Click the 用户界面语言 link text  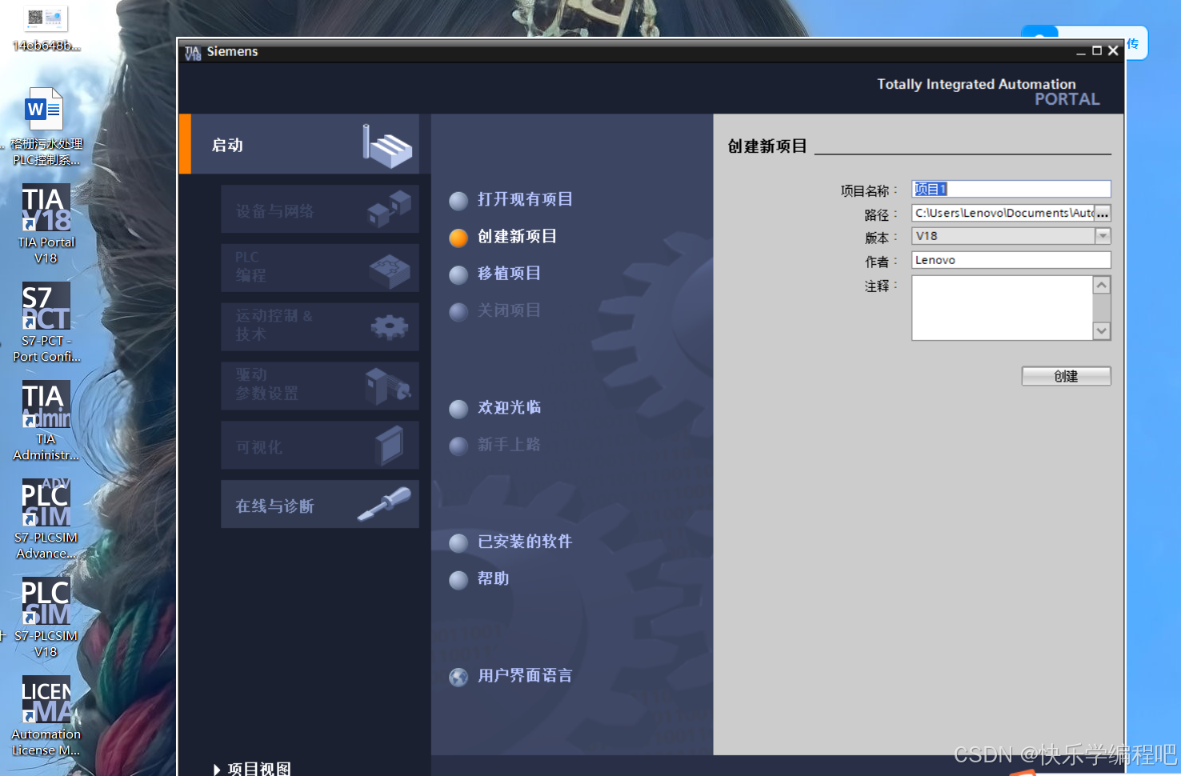coord(525,676)
